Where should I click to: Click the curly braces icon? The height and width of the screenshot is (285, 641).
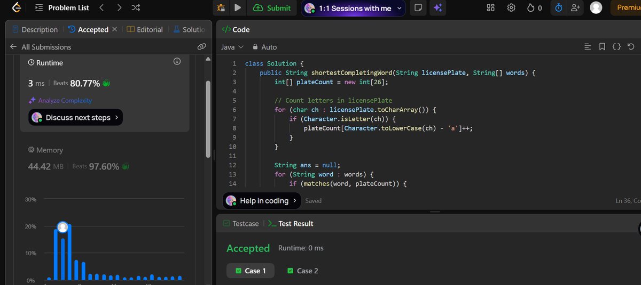click(616, 47)
